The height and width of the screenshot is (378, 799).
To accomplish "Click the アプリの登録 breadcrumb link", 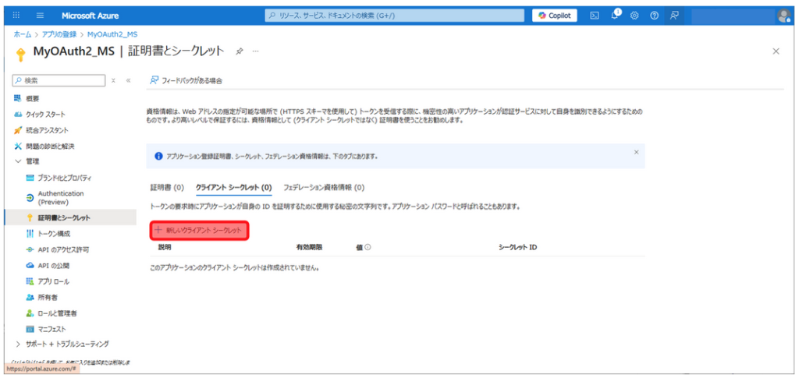I will 59,35.
